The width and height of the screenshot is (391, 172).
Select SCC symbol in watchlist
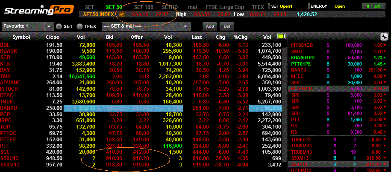(x=5, y=152)
